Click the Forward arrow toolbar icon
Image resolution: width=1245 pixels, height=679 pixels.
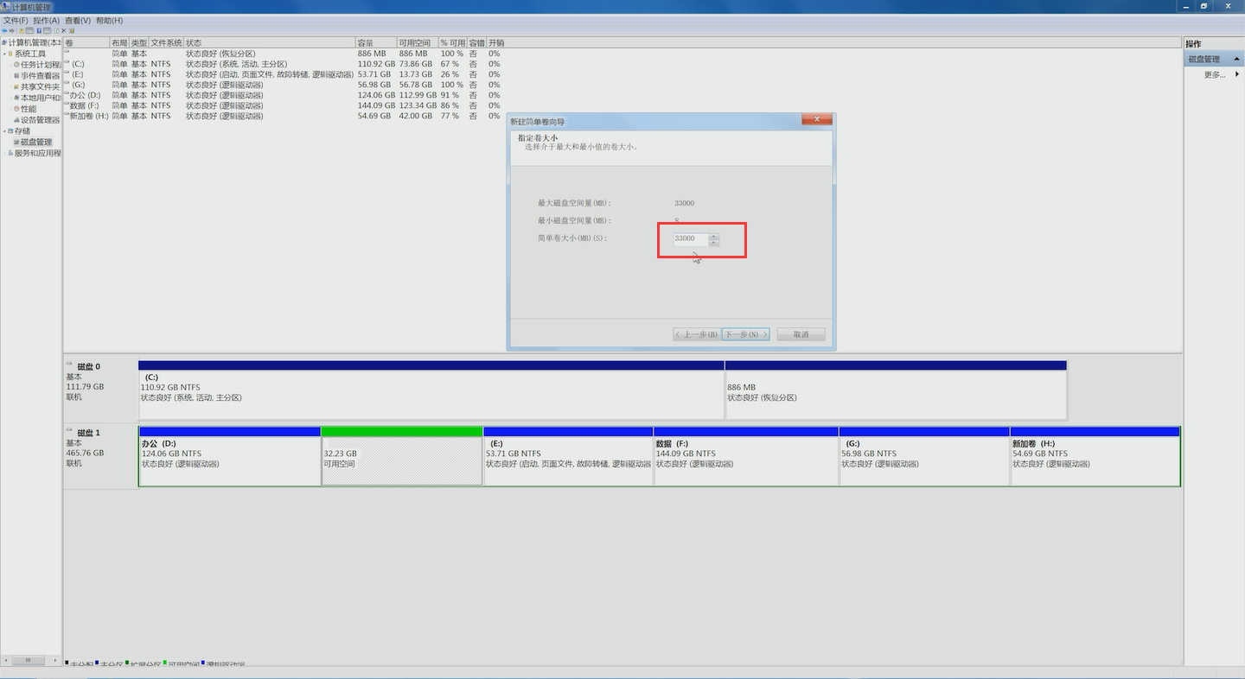point(11,30)
